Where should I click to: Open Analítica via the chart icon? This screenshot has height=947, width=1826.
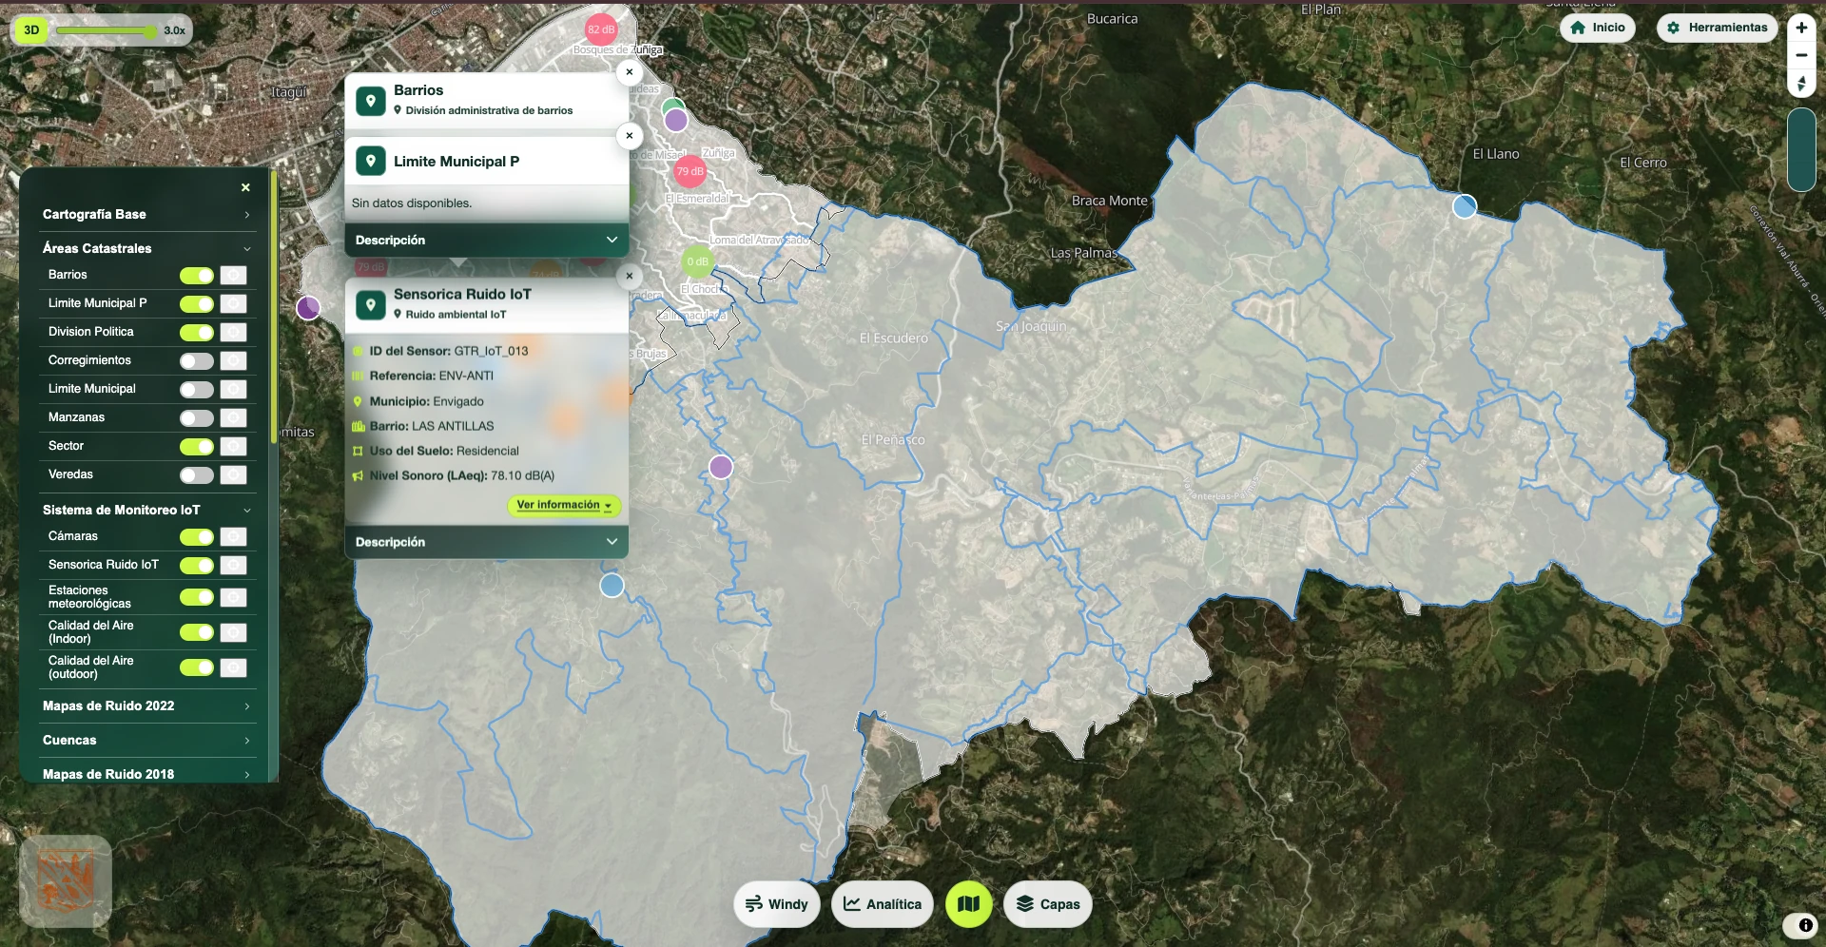(x=852, y=904)
